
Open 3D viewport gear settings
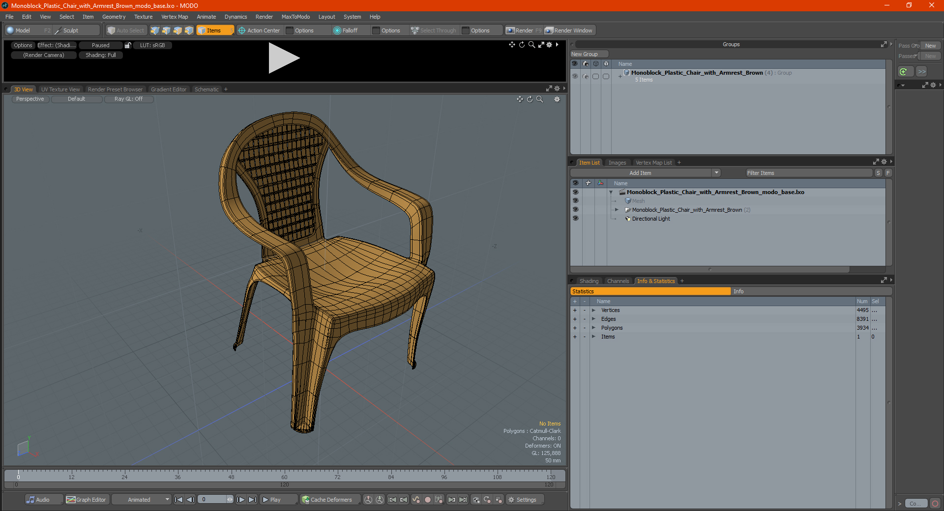point(557,99)
